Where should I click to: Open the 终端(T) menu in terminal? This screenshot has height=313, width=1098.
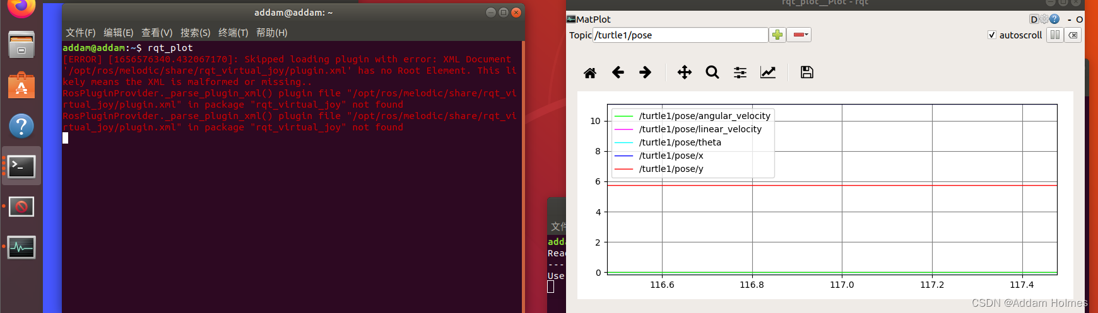point(233,33)
